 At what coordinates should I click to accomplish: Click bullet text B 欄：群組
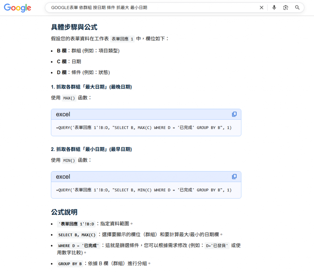tap(88, 51)
